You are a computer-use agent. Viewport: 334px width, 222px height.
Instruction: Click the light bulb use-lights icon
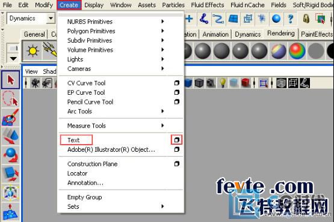(x=223, y=83)
